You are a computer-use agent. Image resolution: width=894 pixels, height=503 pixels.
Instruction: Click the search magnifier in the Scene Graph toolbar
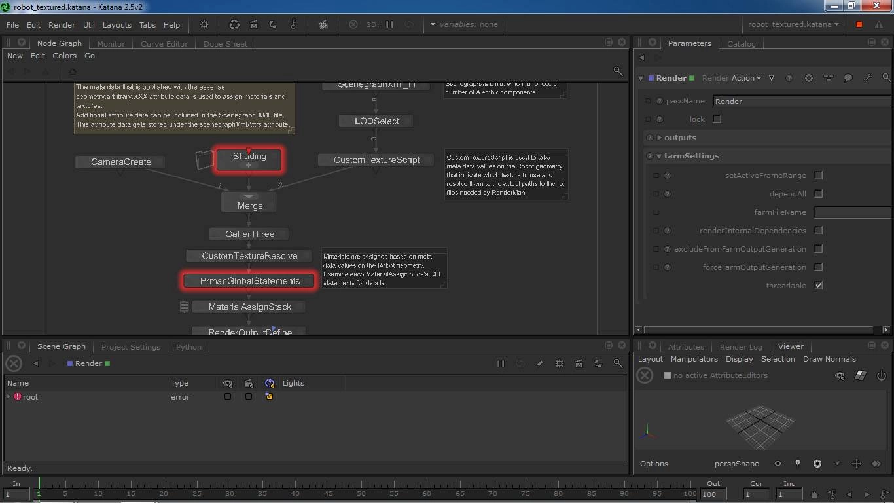618,363
